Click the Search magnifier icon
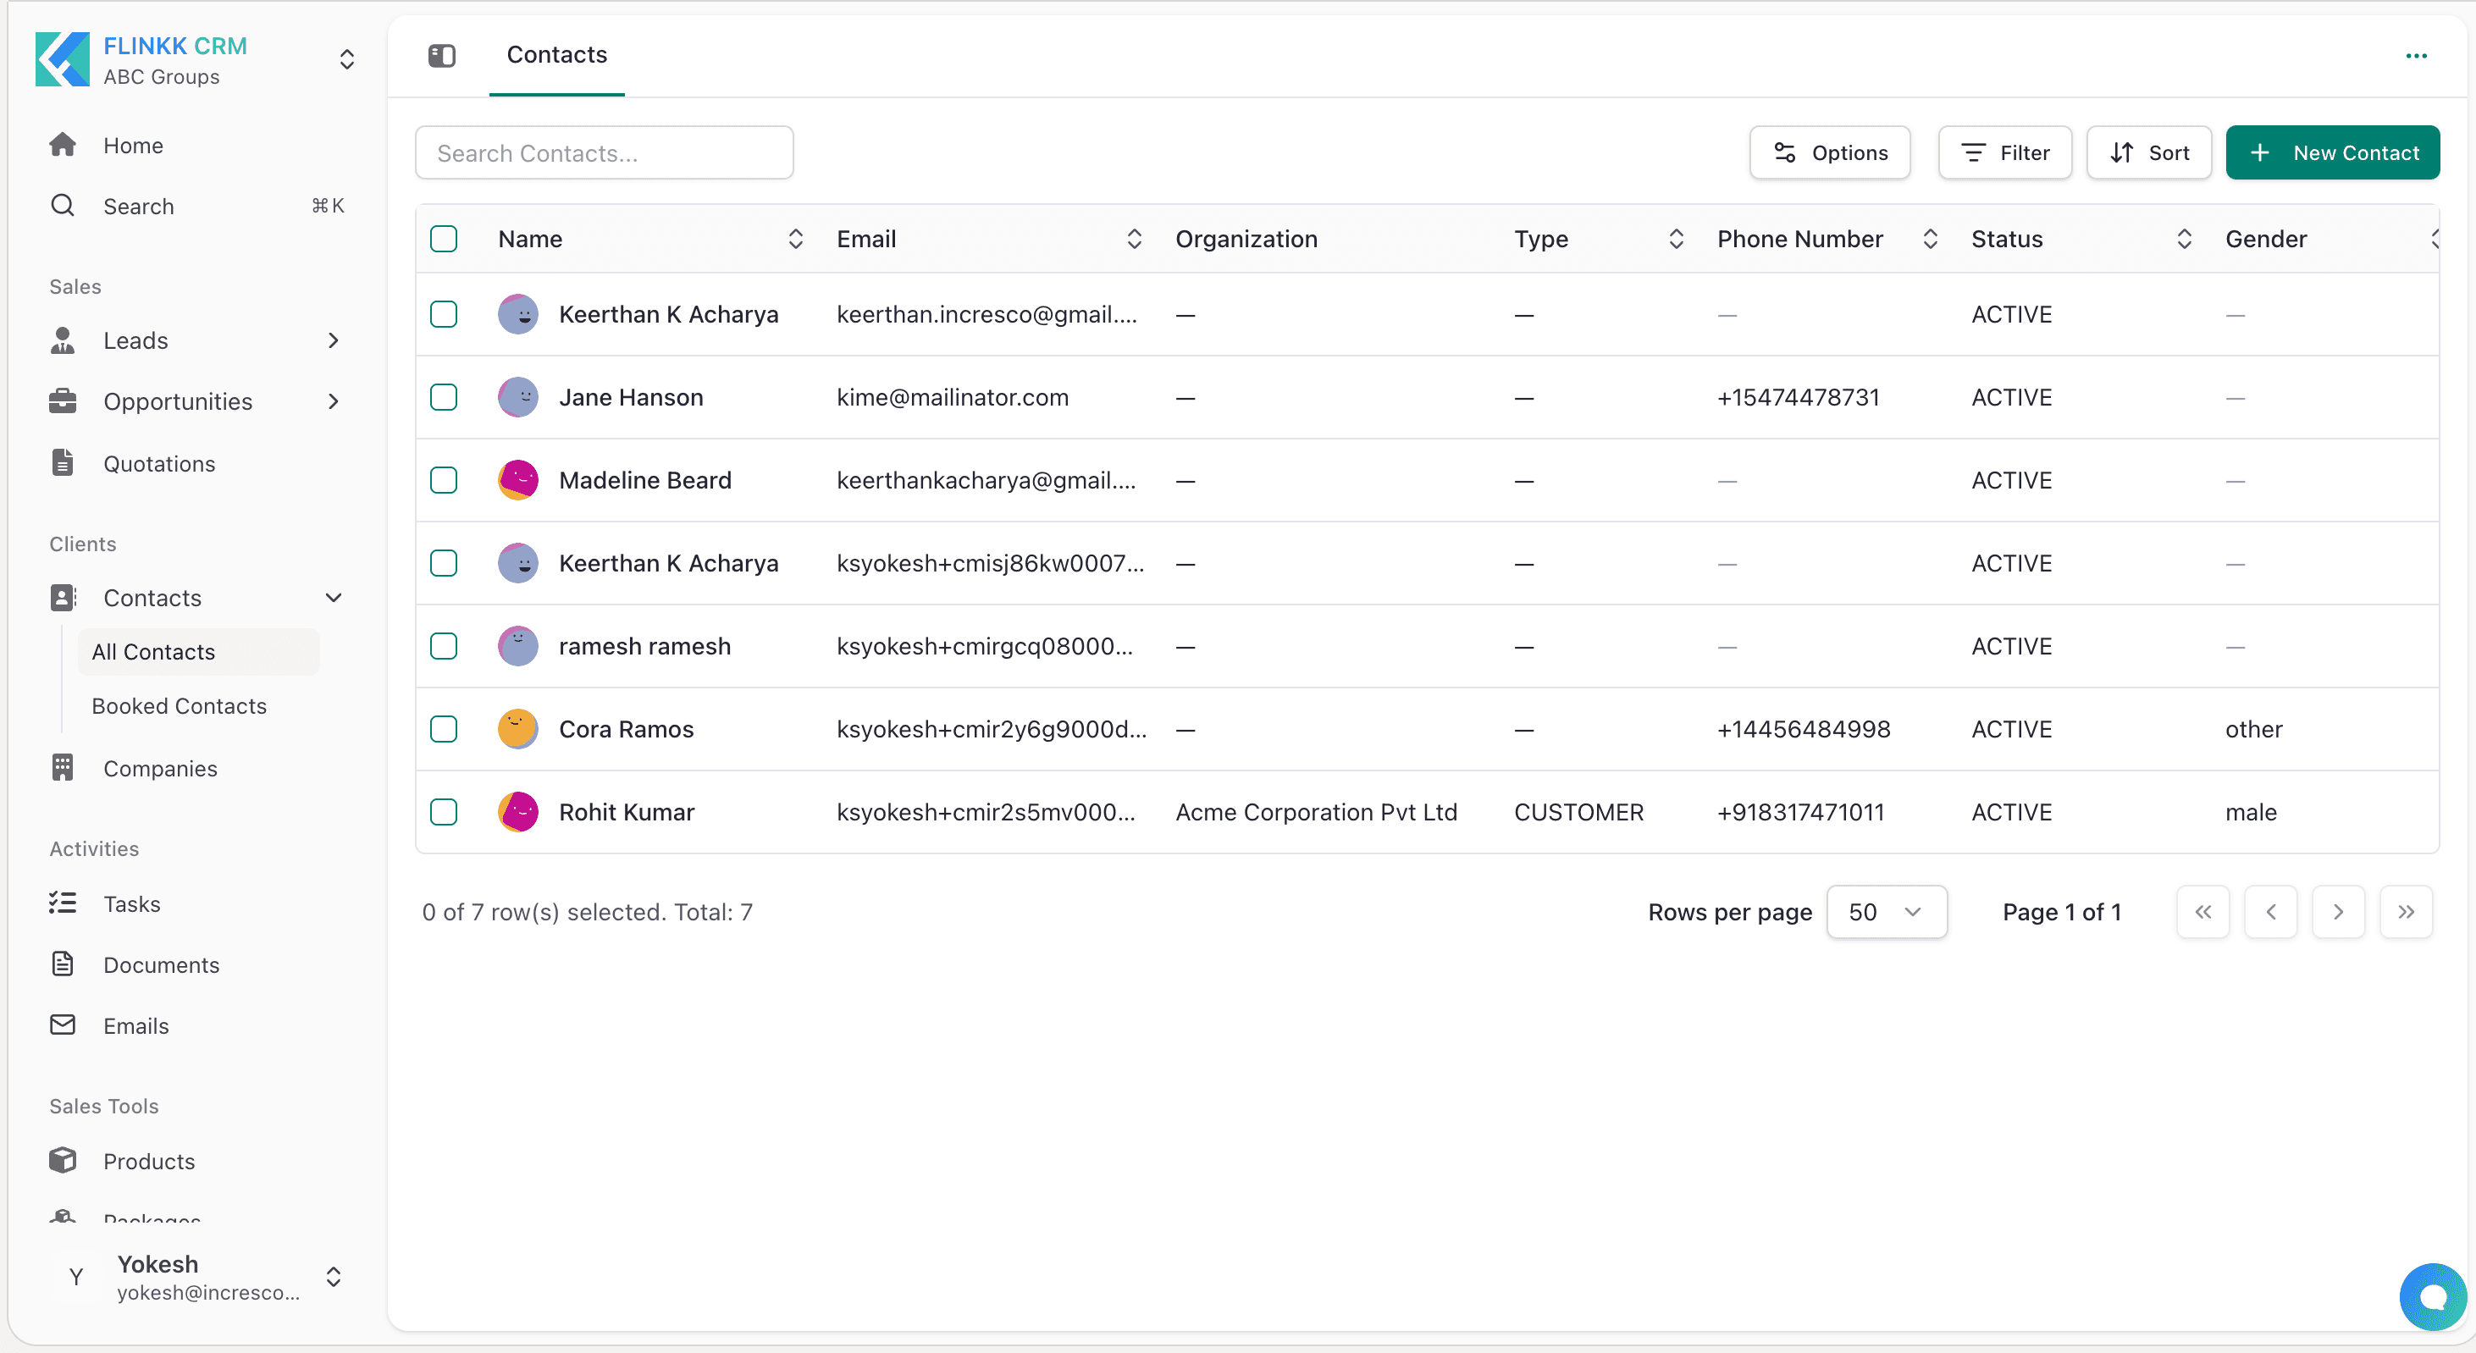The width and height of the screenshot is (2476, 1353). tap(63, 206)
